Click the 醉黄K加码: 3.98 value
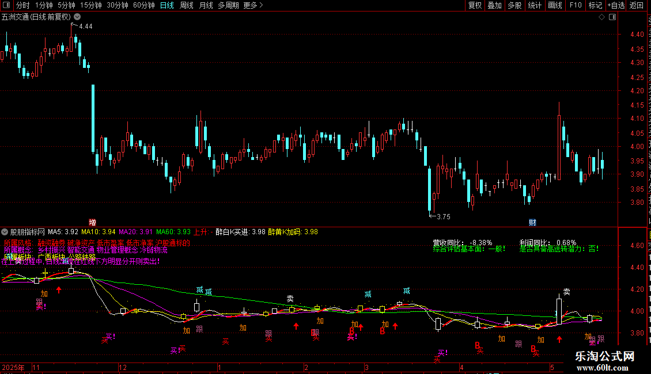 [x=293, y=232]
